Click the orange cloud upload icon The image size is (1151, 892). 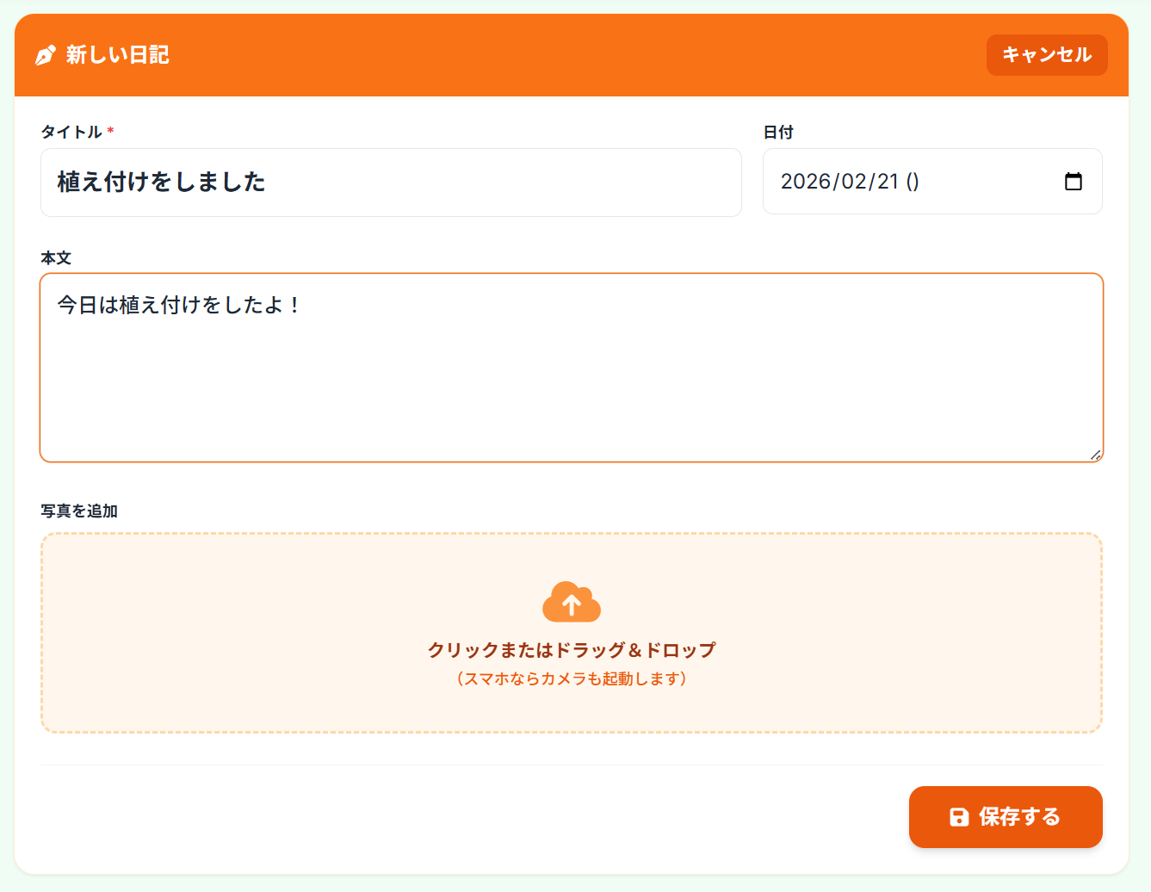(x=572, y=601)
